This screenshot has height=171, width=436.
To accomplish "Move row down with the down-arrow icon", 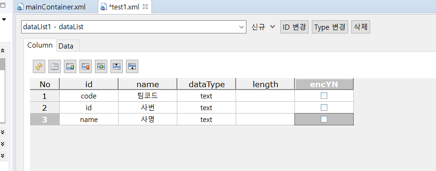I will [132, 66].
